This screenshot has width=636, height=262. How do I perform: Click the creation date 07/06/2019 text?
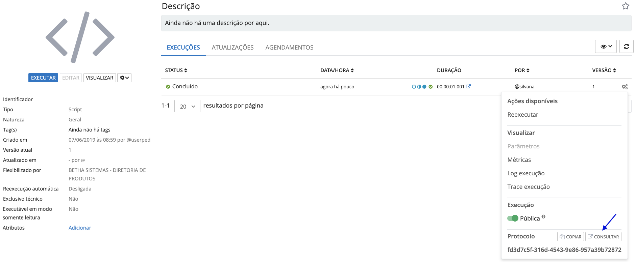109,140
